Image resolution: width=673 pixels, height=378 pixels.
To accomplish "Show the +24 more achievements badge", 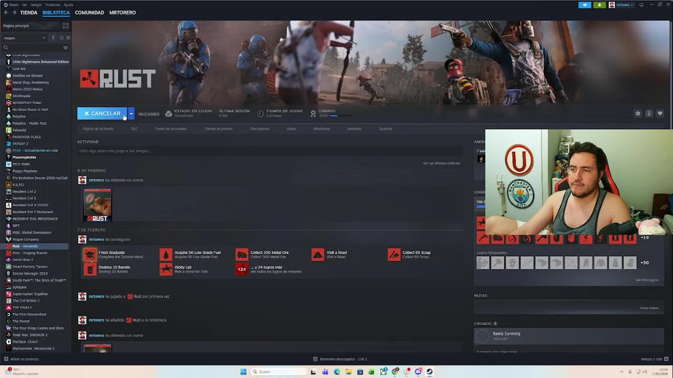I will pos(242,269).
